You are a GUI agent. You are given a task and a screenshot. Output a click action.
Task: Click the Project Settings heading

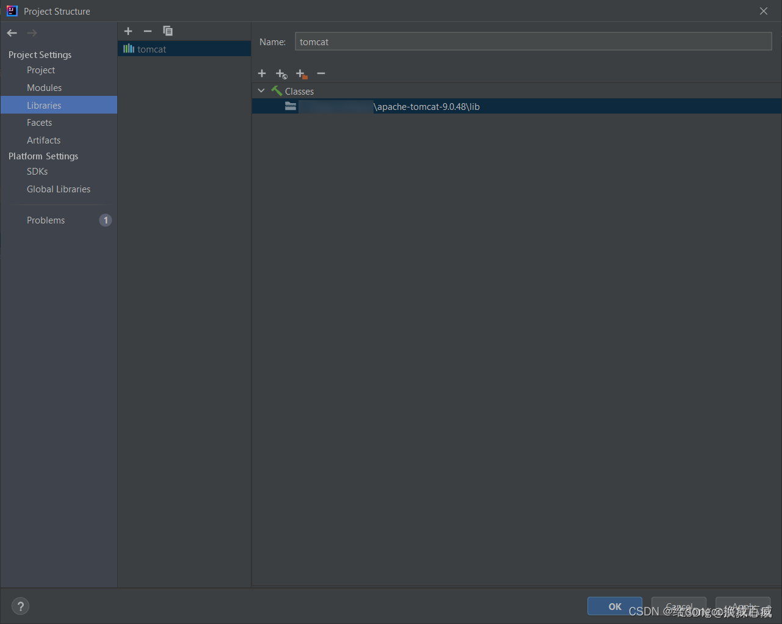(x=40, y=55)
